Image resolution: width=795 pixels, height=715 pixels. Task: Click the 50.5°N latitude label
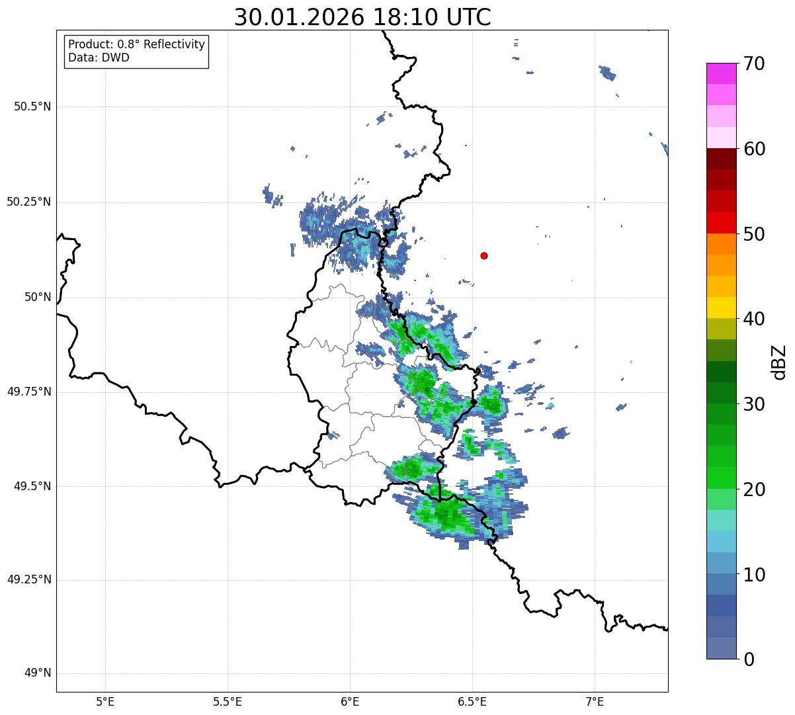tap(32, 107)
